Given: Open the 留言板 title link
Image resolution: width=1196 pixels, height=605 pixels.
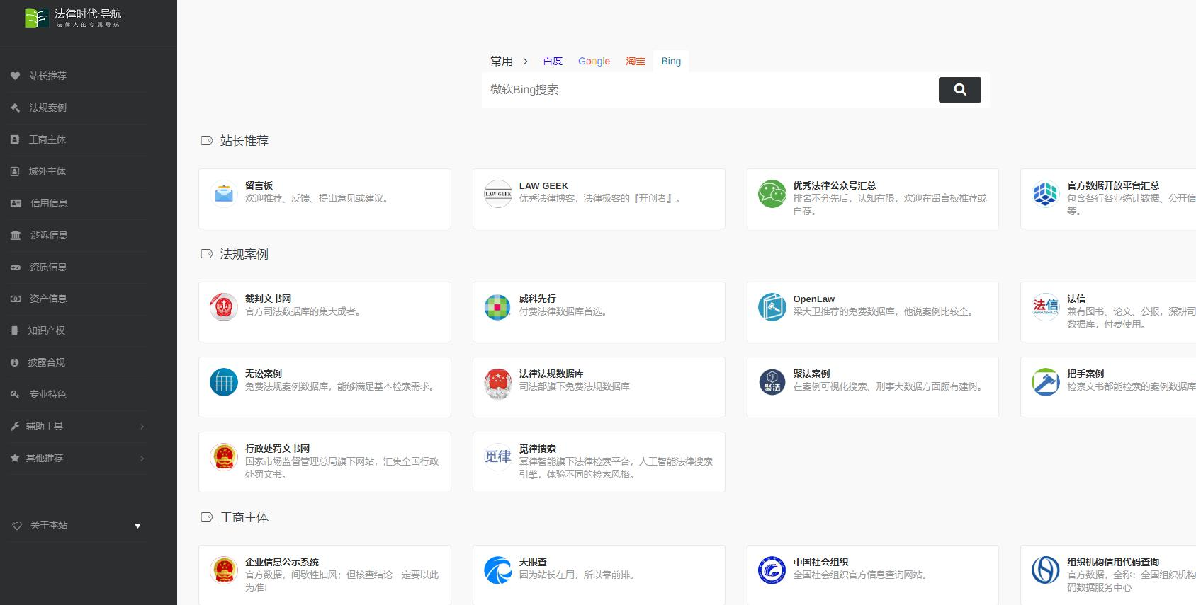Looking at the screenshot, I should tap(259, 185).
